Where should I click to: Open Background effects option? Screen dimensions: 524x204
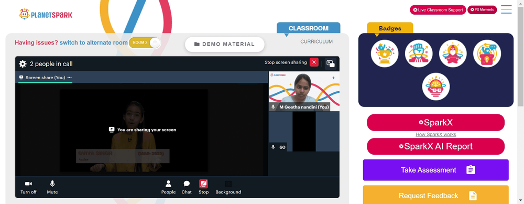[228, 187]
